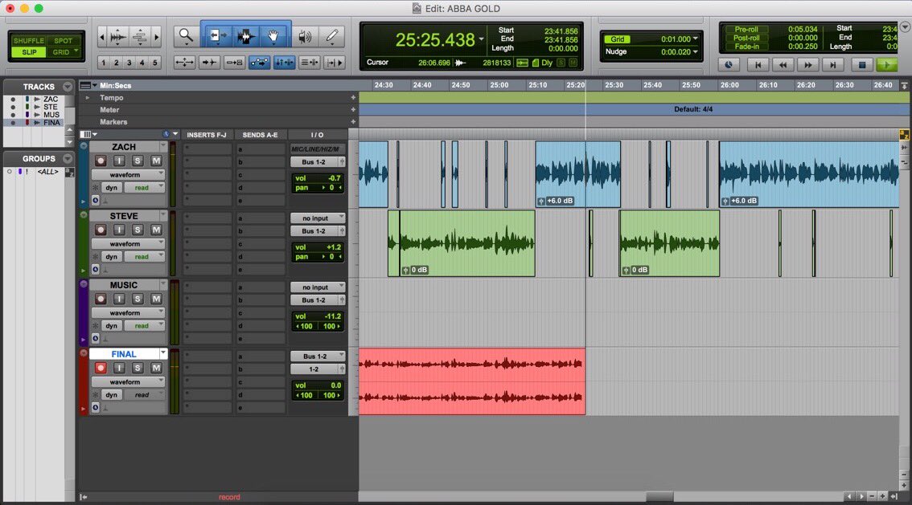Click dyn button on FINAL track

[x=112, y=395]
